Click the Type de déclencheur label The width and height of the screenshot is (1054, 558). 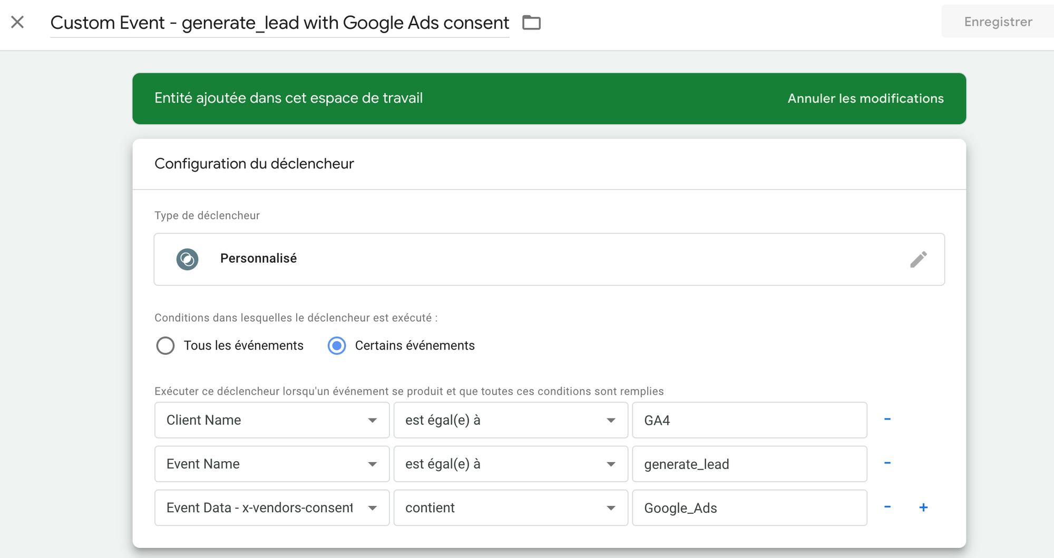207,215
